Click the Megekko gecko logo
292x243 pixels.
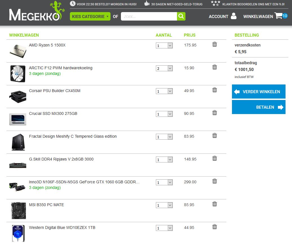(37, 11)
